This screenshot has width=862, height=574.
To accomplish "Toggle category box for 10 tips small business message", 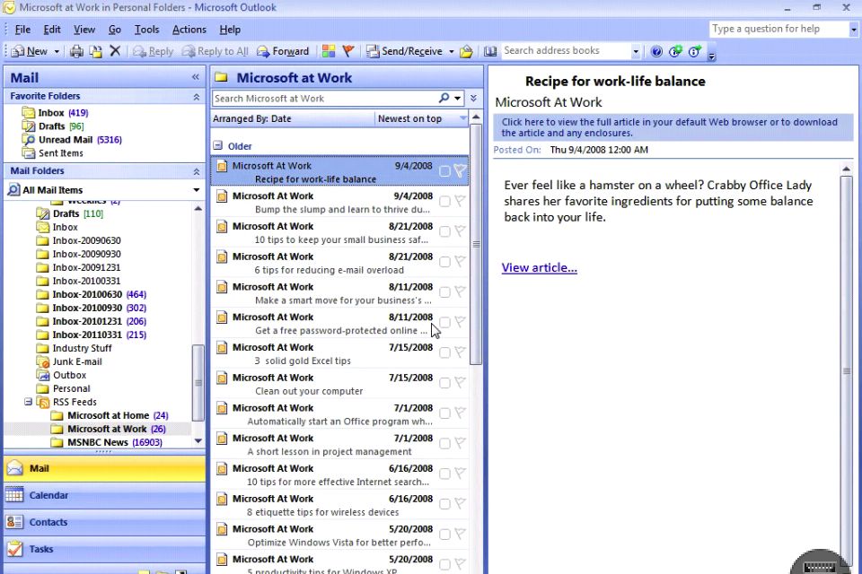I will 444,231.
